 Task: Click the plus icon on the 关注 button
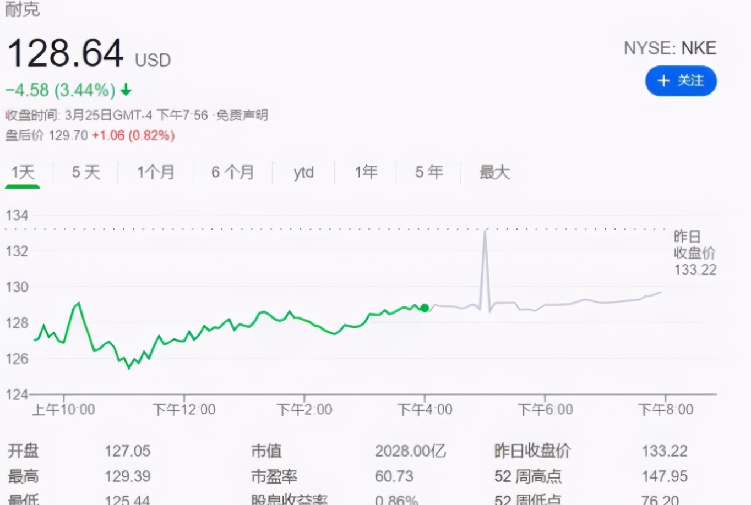pos(663,80)
